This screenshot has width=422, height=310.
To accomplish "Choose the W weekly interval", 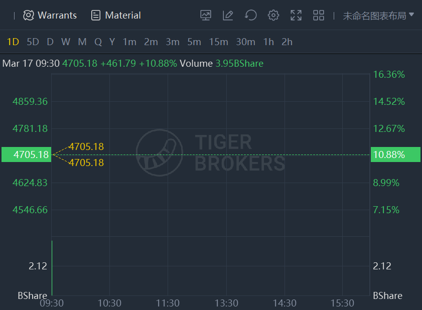I will click(65, 42).
